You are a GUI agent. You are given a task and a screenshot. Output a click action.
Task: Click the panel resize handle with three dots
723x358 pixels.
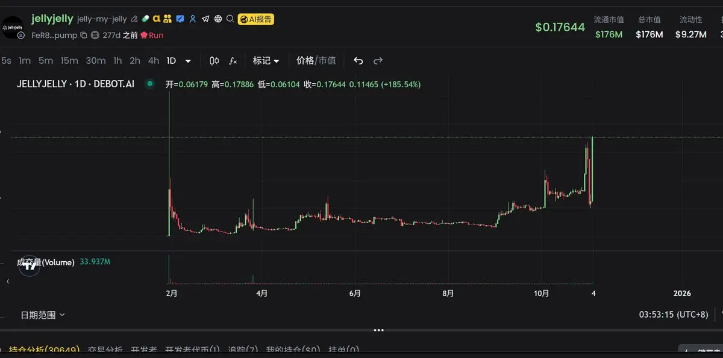click(x=378, y=330)
